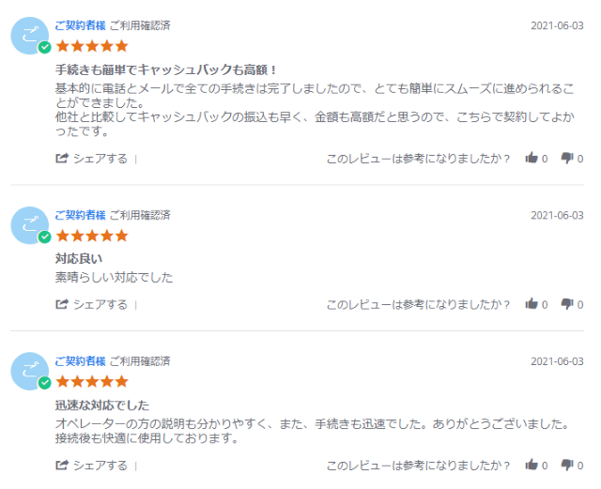
Task: Downvote the 迅速な対応でした review
Action: pos(567,466)
